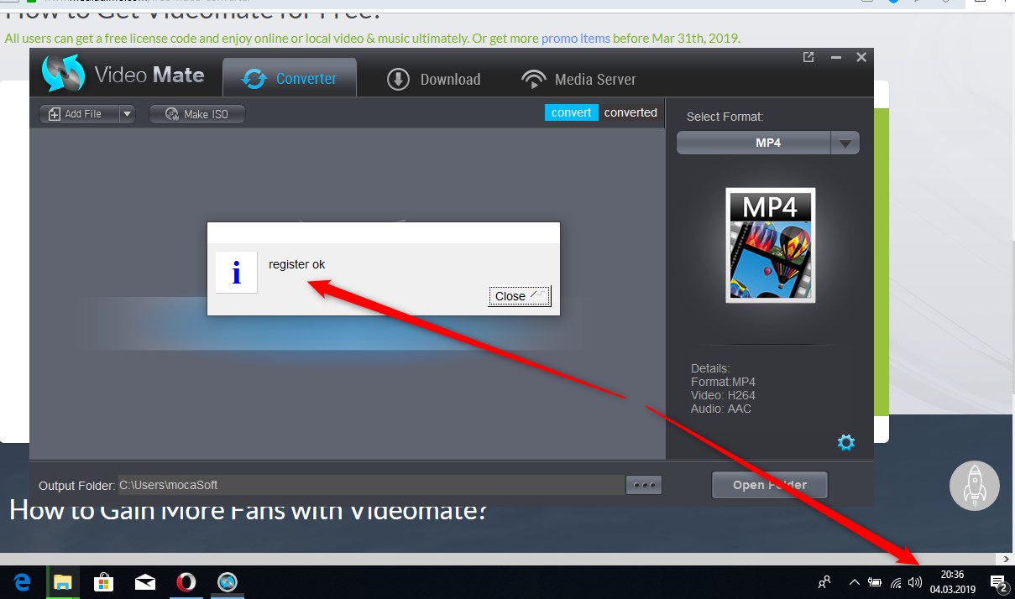Click the Converter tab refresh icon
The image size is (1015, 599).
254,79
